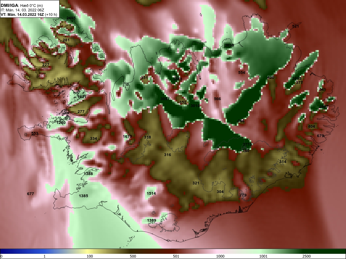Select the 1260 value label
Viewport: 346px width, 259px height.
coord(61,123)
